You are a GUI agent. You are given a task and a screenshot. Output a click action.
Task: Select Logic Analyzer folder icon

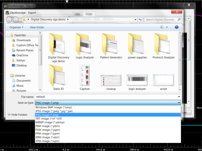(83, 44)
